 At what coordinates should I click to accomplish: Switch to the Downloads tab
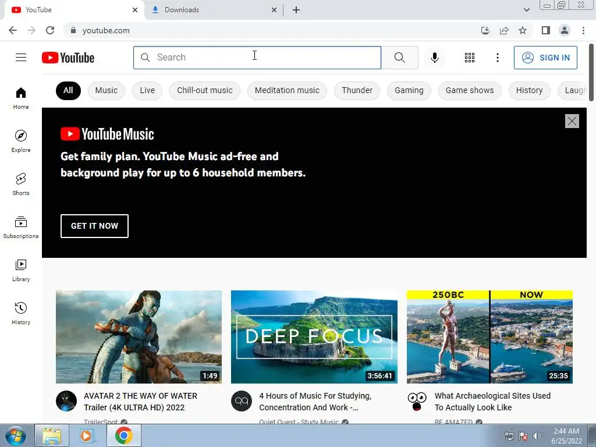coord(213,10)
